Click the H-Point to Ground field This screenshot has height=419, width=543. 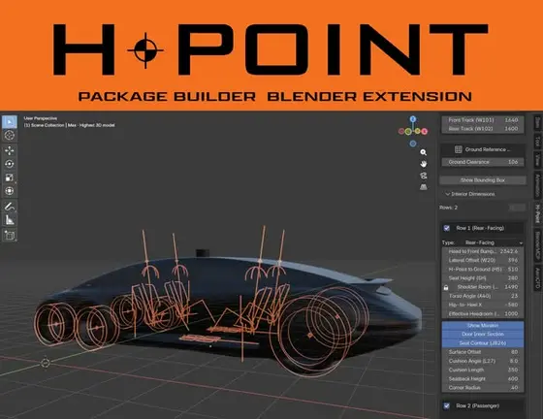[x=483, y=270]
